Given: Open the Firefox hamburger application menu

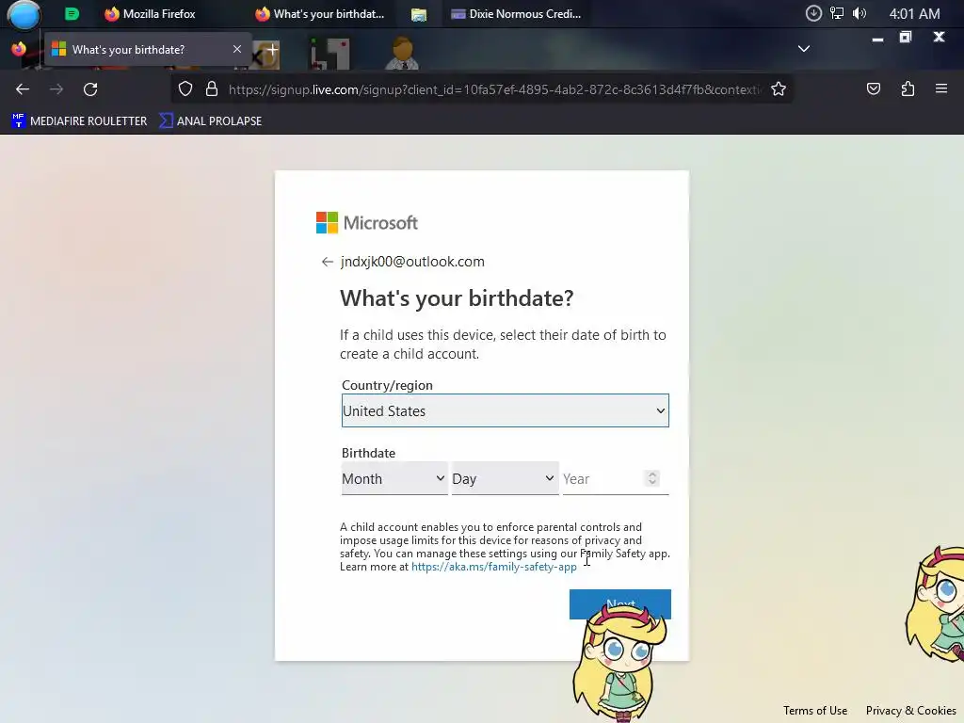Looking at the screenshot, I should tap(941, 88).
